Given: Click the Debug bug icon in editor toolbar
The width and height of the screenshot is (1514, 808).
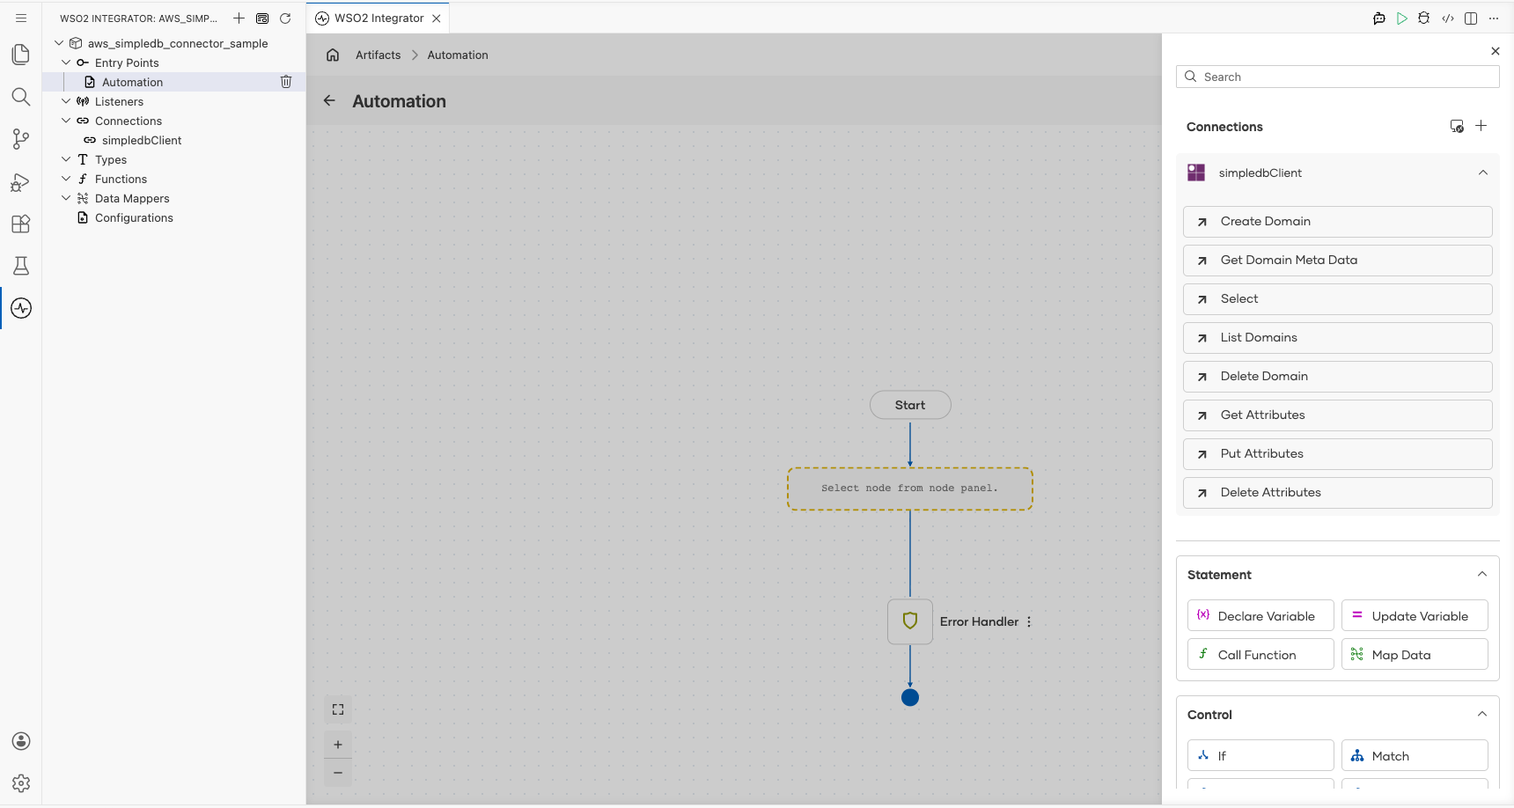Looking at the screenshot, I should [1424, 18].
